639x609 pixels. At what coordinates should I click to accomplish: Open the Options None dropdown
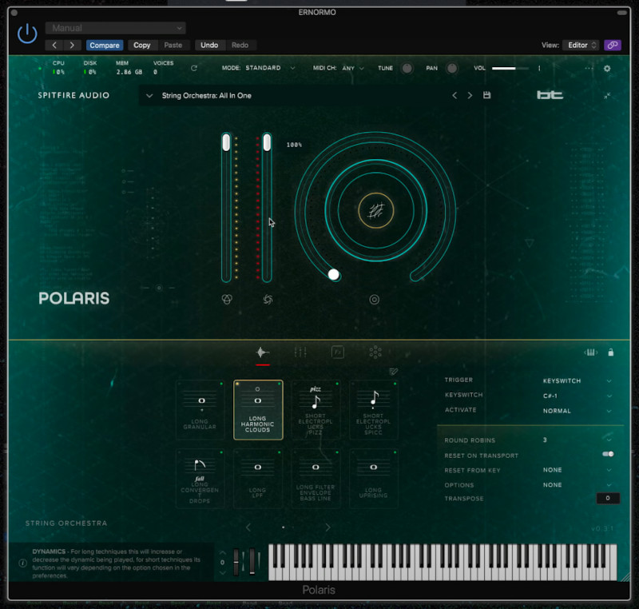[577, 484]
